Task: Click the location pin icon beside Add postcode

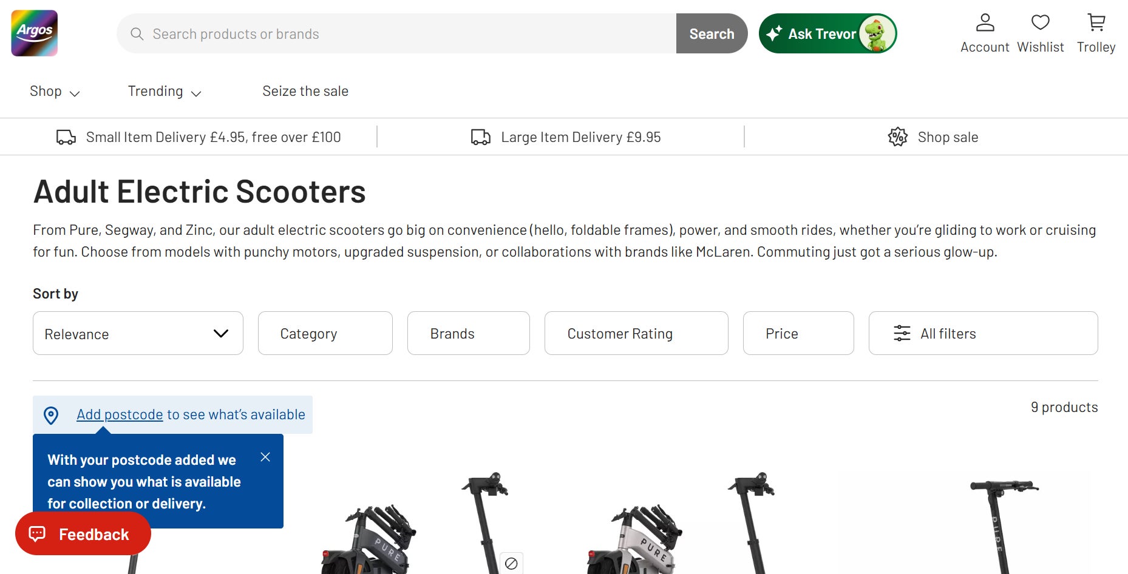Action: (51, 415)
